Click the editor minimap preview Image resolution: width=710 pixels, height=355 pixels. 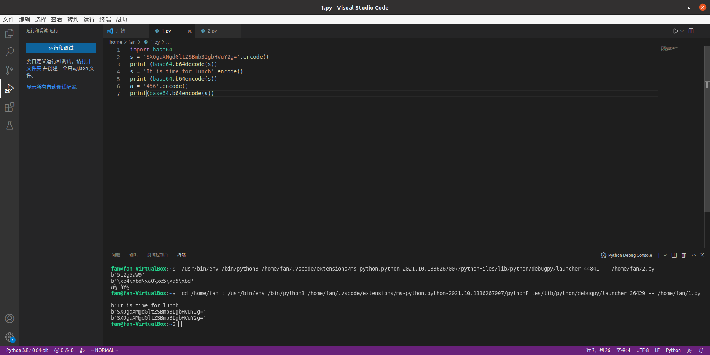coord(682,49)
